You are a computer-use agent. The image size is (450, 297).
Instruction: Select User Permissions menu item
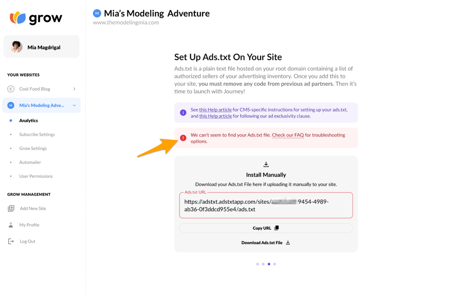(x=36, y=176)
